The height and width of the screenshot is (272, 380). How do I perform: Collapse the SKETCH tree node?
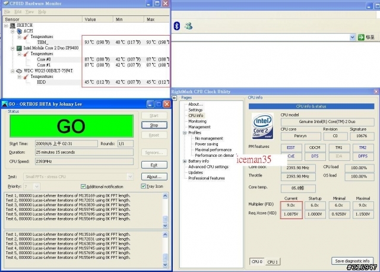tap(6, 26)
